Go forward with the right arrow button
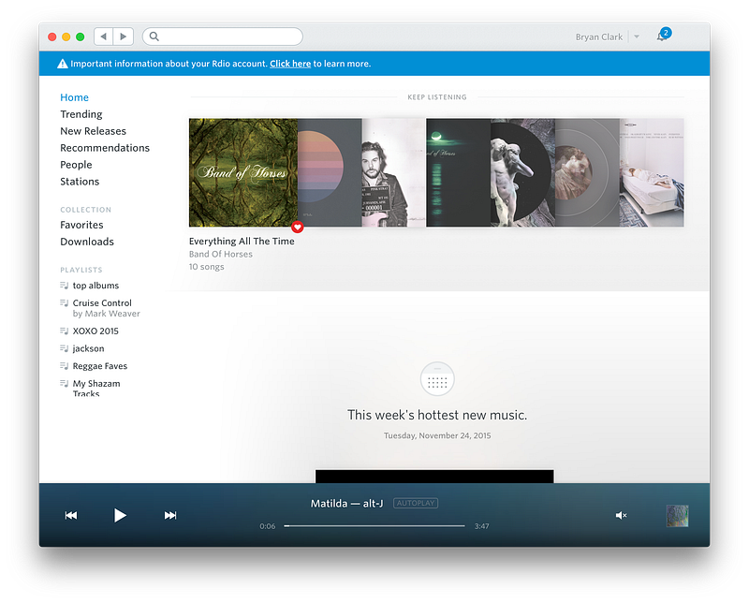 pos(124,37)
